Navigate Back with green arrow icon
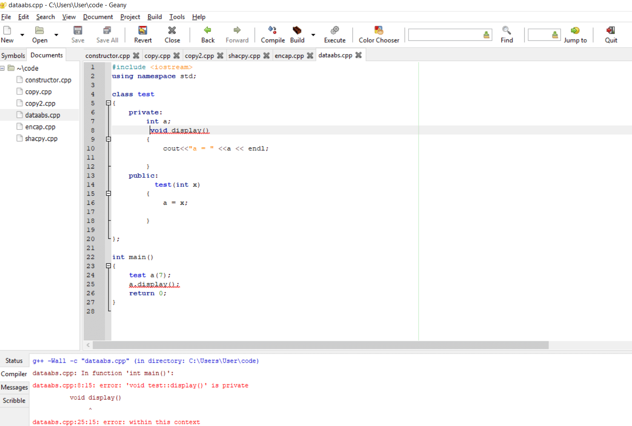Screen dimensions: 632x426 [x=208, y=30]
